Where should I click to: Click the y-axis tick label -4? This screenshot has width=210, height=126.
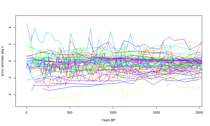tap(10, 95)
